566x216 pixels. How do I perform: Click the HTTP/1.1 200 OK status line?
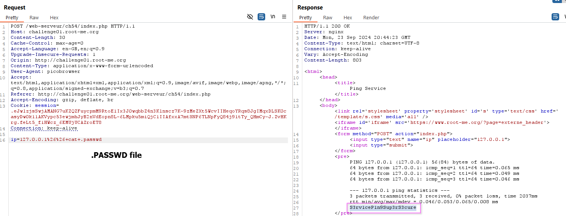point(327,26)
